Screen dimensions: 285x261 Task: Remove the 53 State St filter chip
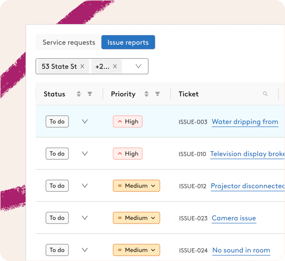pos(82,66)
